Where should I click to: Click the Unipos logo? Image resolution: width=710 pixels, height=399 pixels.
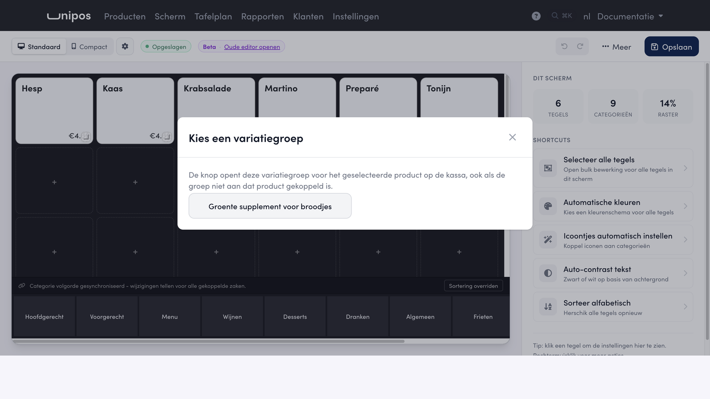[69, 16]
